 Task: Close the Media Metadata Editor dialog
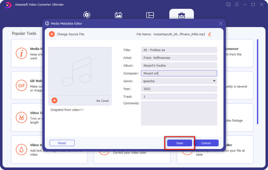click(221, 23)
